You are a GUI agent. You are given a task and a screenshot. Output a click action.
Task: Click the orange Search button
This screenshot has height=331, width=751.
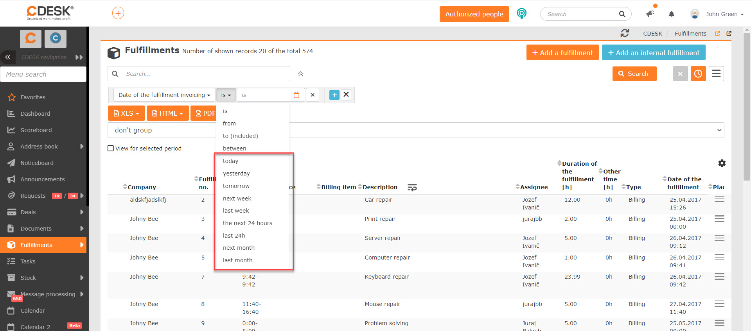(x=634, y=73)
